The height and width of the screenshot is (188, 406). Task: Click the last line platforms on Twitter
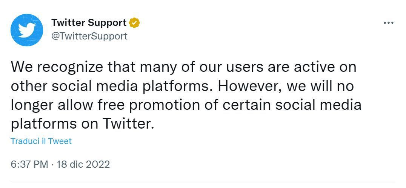82,124
